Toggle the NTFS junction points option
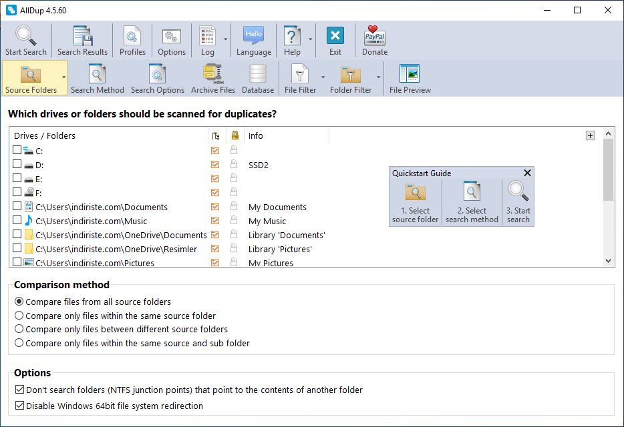Image resolution: width=624 pixels, height=427 pixels. (188, 390)
